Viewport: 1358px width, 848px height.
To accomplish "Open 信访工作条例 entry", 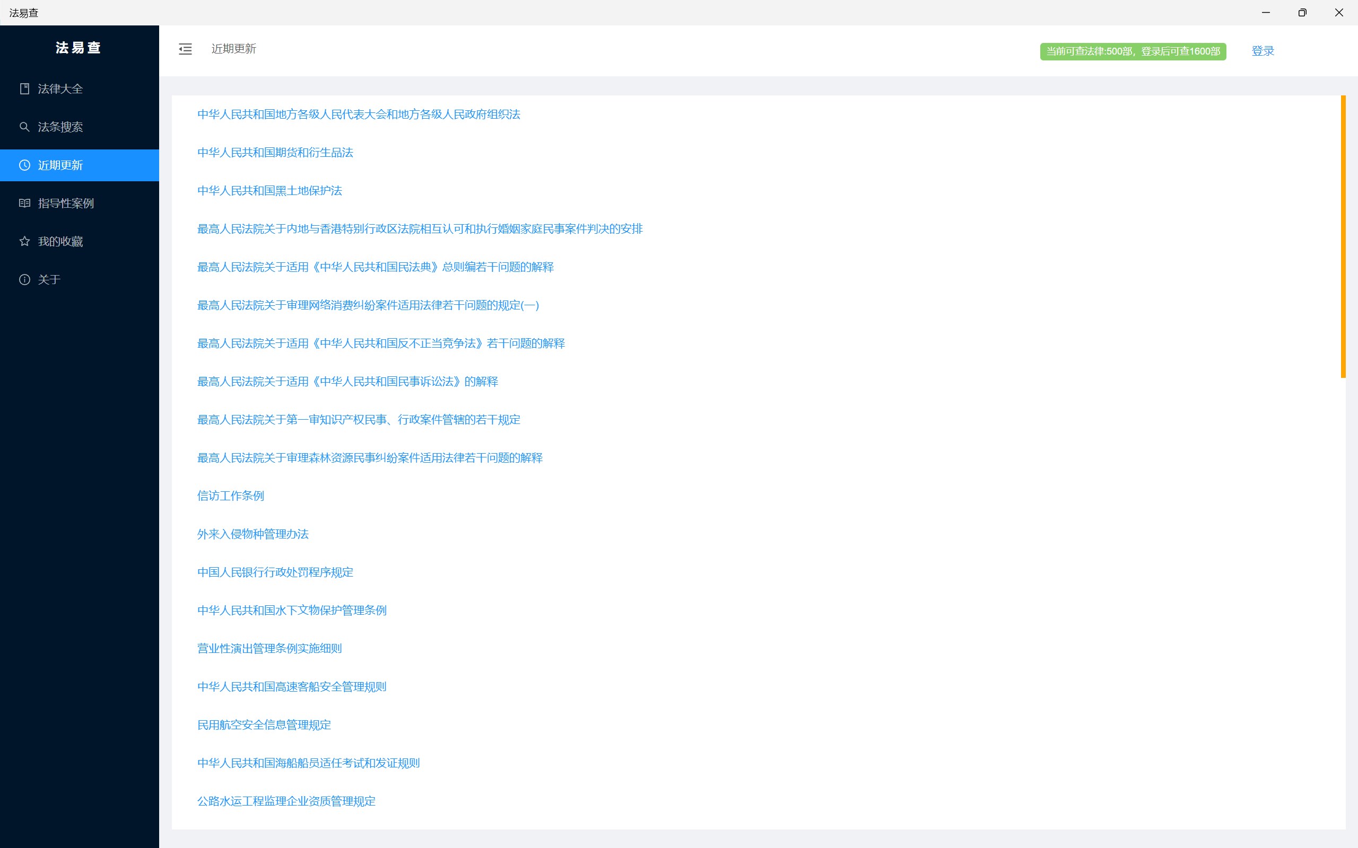I will (230, 496).
